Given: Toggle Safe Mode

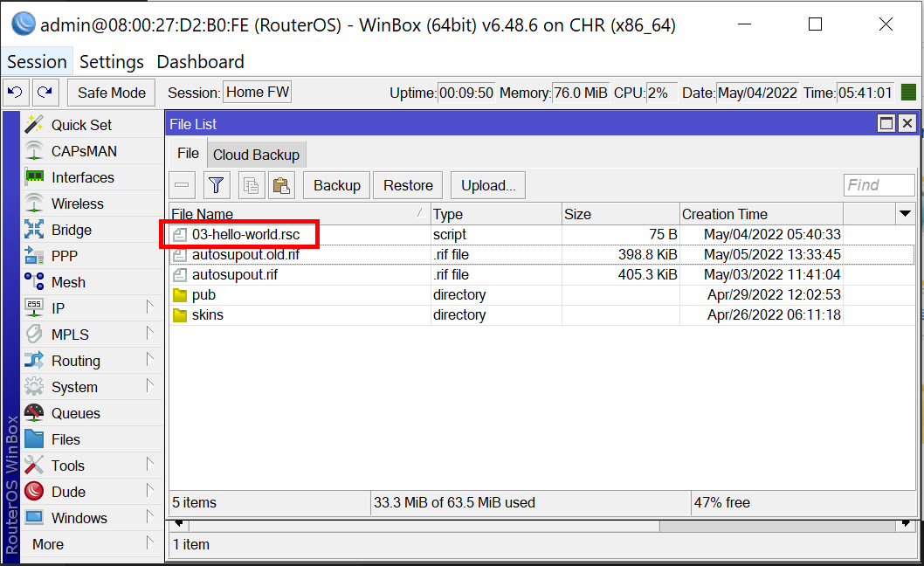Looking at the screenshot, I should coord(112,93).
